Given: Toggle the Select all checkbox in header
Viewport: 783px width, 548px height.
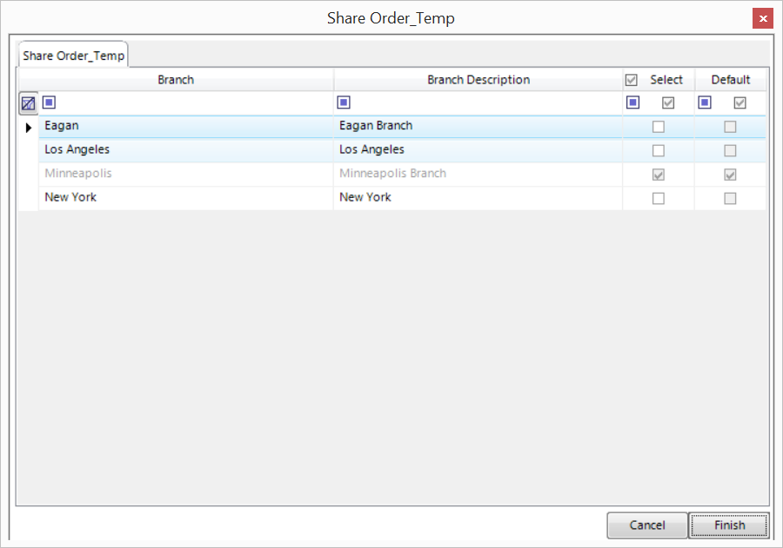Looking at the screenshot, I should (632, 80).
